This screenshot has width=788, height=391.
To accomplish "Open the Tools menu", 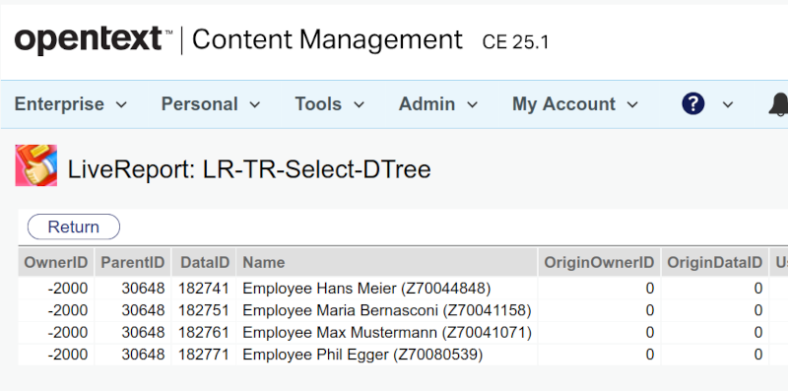I will click(329, 104).
